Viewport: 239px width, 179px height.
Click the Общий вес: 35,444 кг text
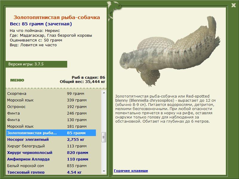coord(82,81)
